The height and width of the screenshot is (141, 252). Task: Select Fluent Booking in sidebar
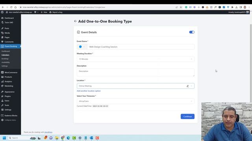pos(11,46)
